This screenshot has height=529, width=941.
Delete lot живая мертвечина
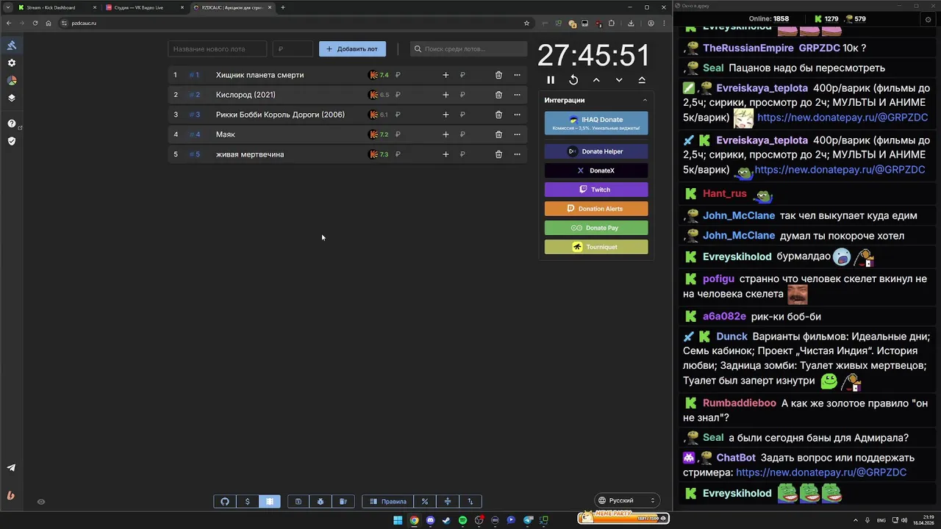498,154
